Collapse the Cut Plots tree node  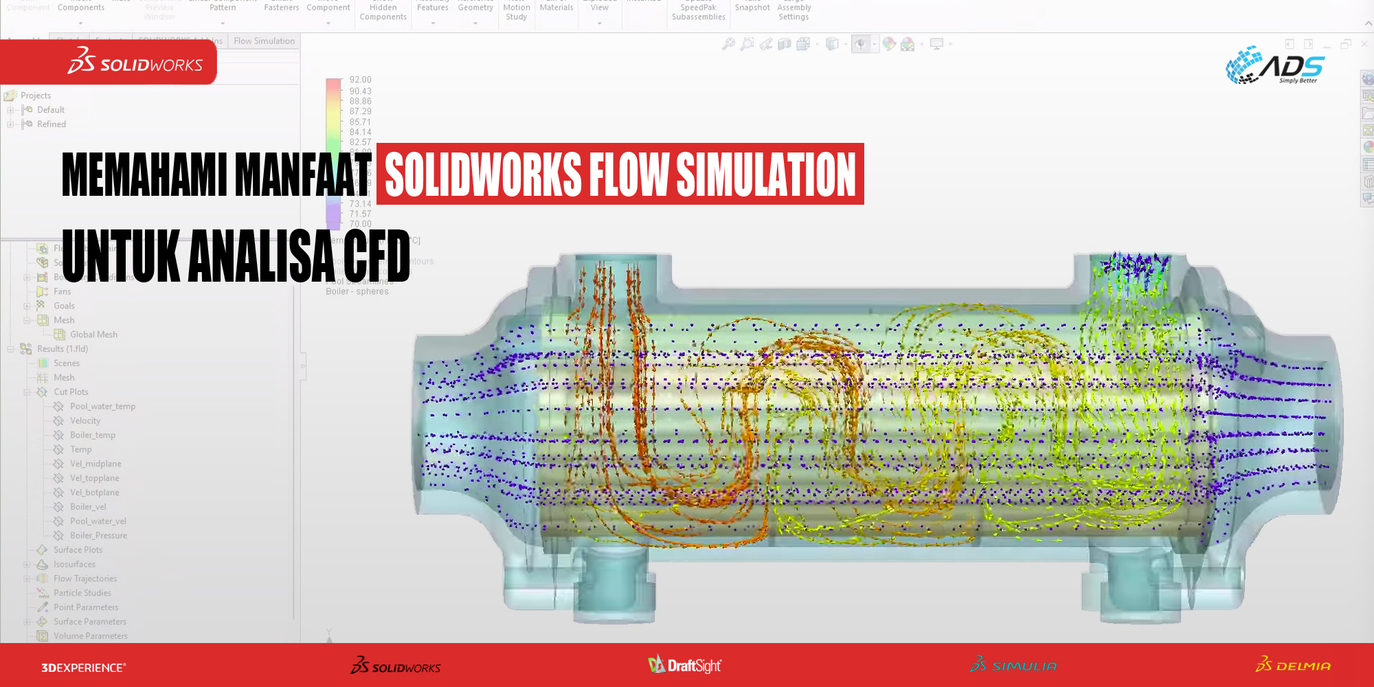(27, 392)
